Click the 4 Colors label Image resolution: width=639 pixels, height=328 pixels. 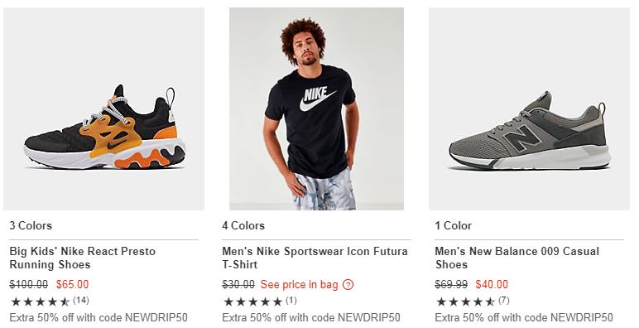tap(243, 225)
